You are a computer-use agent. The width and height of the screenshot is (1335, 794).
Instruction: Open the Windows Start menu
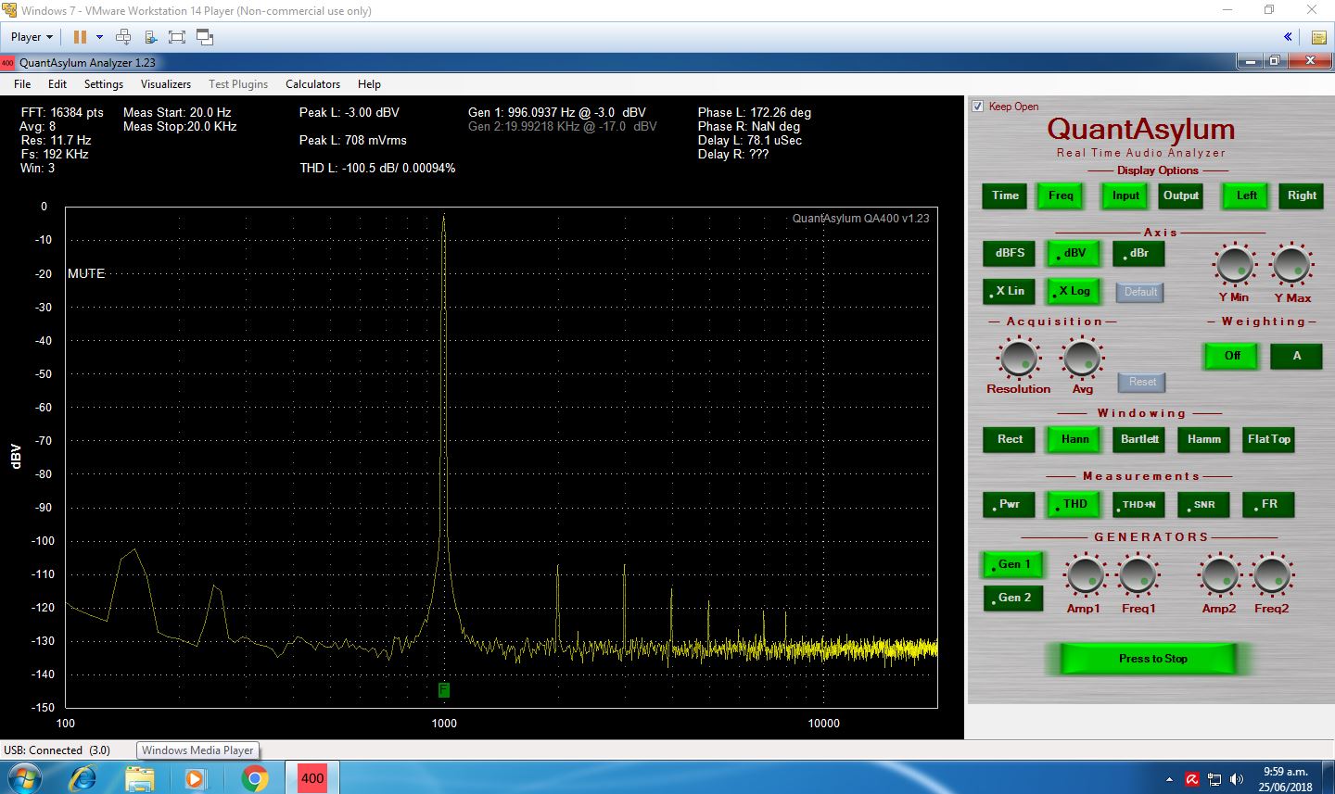23,778
